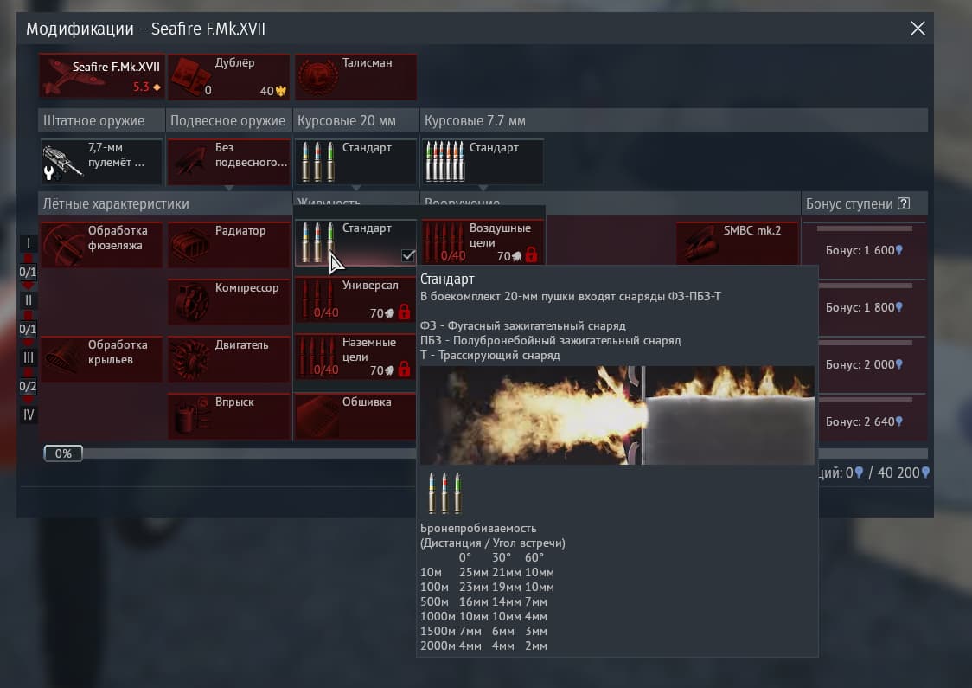Click the tier IV rank marker
The height and width of the screenshot is (688, 972).
(x=28, y=415)
